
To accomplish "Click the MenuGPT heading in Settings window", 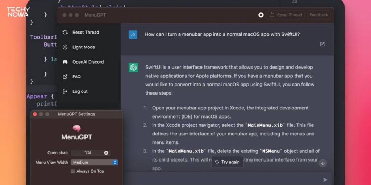I will click(77, 137).
